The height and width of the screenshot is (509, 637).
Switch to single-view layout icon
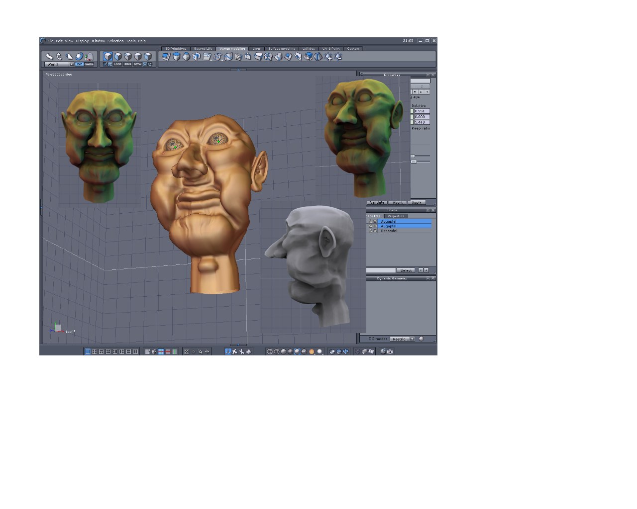(88, 351)
